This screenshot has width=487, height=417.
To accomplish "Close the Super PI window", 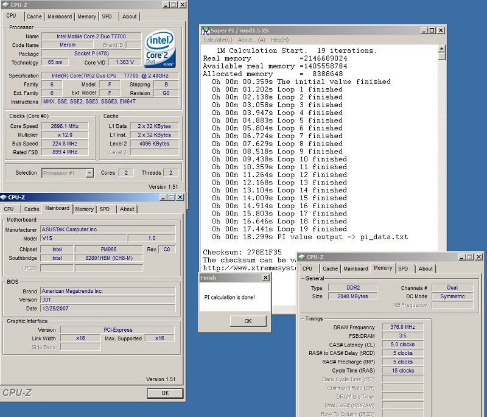I will (441, 30).
